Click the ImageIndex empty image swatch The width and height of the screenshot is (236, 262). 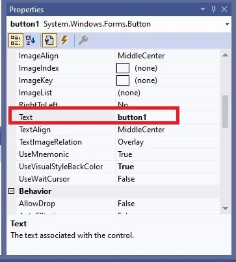click(123, 68)
